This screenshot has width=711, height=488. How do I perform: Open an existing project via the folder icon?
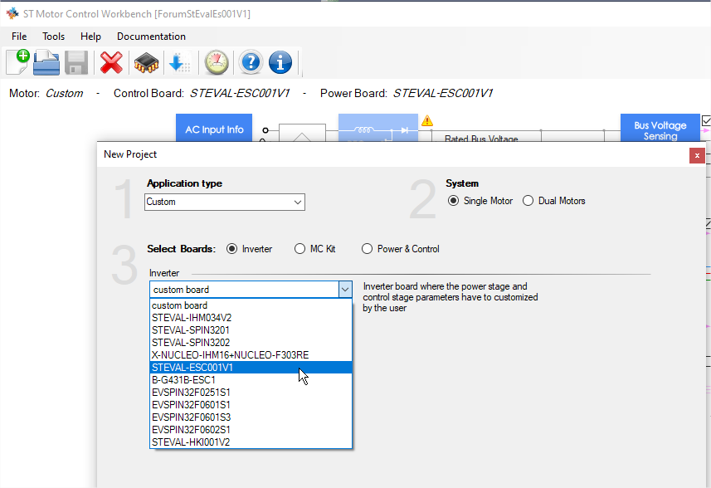46,62
